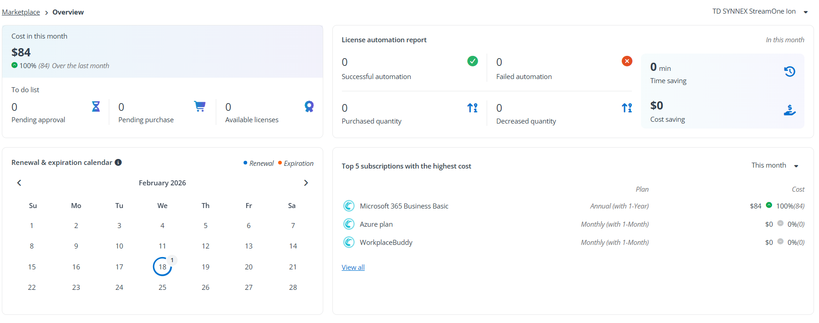The height and width of the screenshot is (323, 819).
Task: Click the green up-trend icon under Cost in this month
Action: tap(15, 65)
